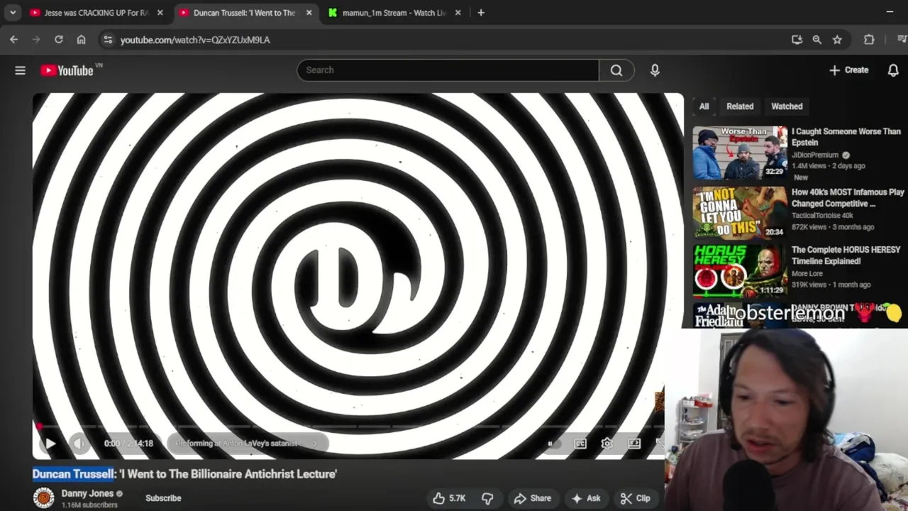Close the mamun_1m Stream tab
The image size is (908, 511).
pos(458,13)
